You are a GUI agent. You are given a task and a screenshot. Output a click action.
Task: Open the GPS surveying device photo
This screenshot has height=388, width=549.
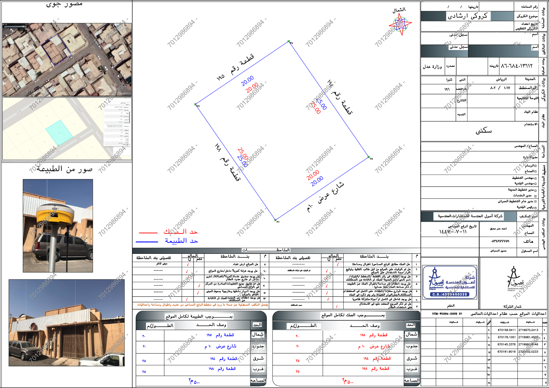(58, 226)
